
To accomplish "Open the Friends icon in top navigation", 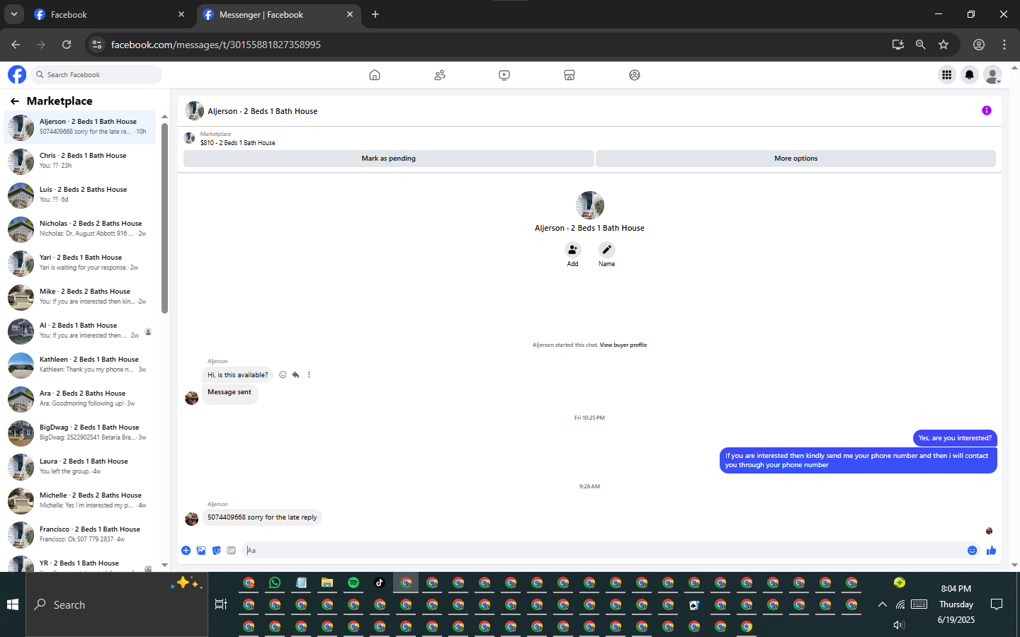I will [440, 75].
